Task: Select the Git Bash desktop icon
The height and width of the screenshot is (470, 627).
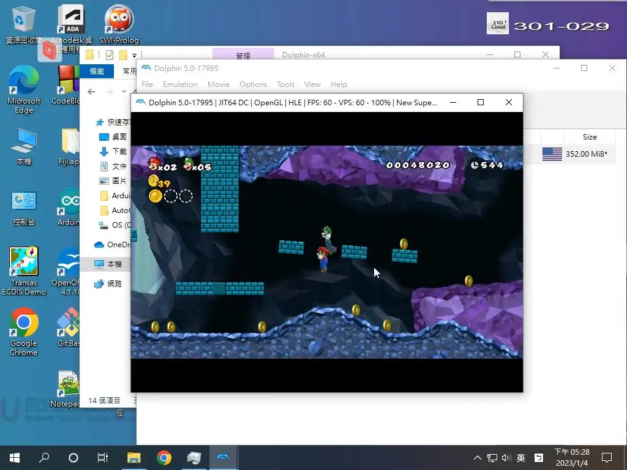Action: [69, 327]
